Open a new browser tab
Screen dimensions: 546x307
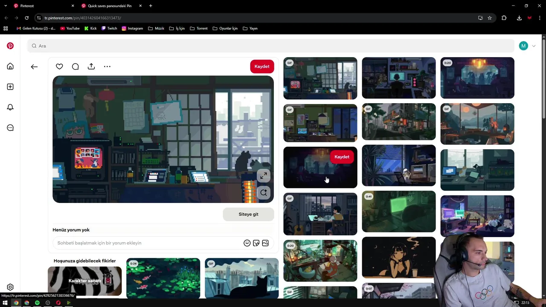click(151, 6)
